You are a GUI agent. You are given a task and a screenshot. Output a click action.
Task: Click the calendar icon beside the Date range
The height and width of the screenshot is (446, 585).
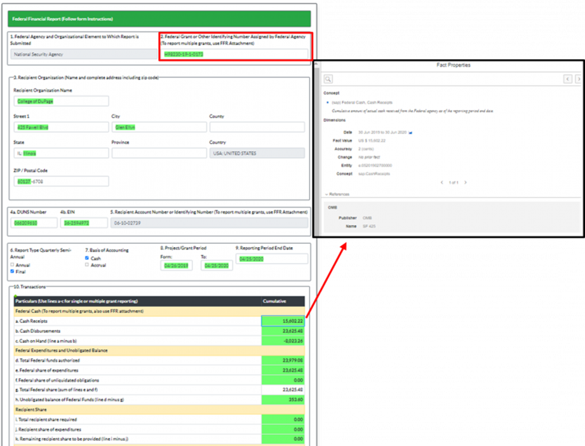[410, 132]
